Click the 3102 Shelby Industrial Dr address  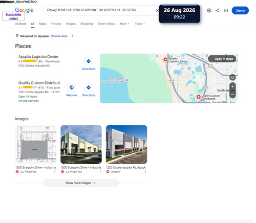pyautogui.click(x=34, y=66)
